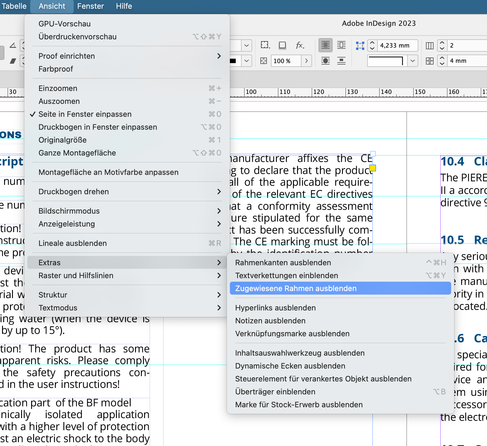Screen dimensions: 487x446
Task: Click the corner options icon
Action: (x=360, y=45)
